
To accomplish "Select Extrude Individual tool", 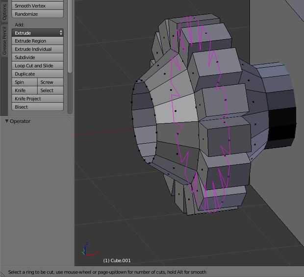I will click(x=37, y=50).
